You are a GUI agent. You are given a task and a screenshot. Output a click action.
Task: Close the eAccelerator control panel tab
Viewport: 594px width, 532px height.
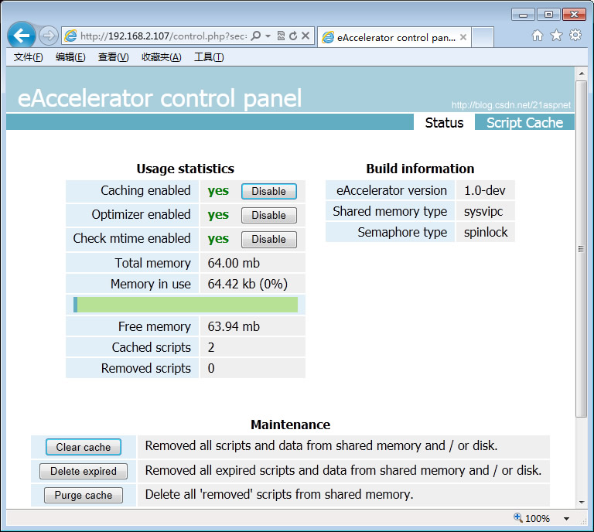pyautogui.click(x=463, y=37)
